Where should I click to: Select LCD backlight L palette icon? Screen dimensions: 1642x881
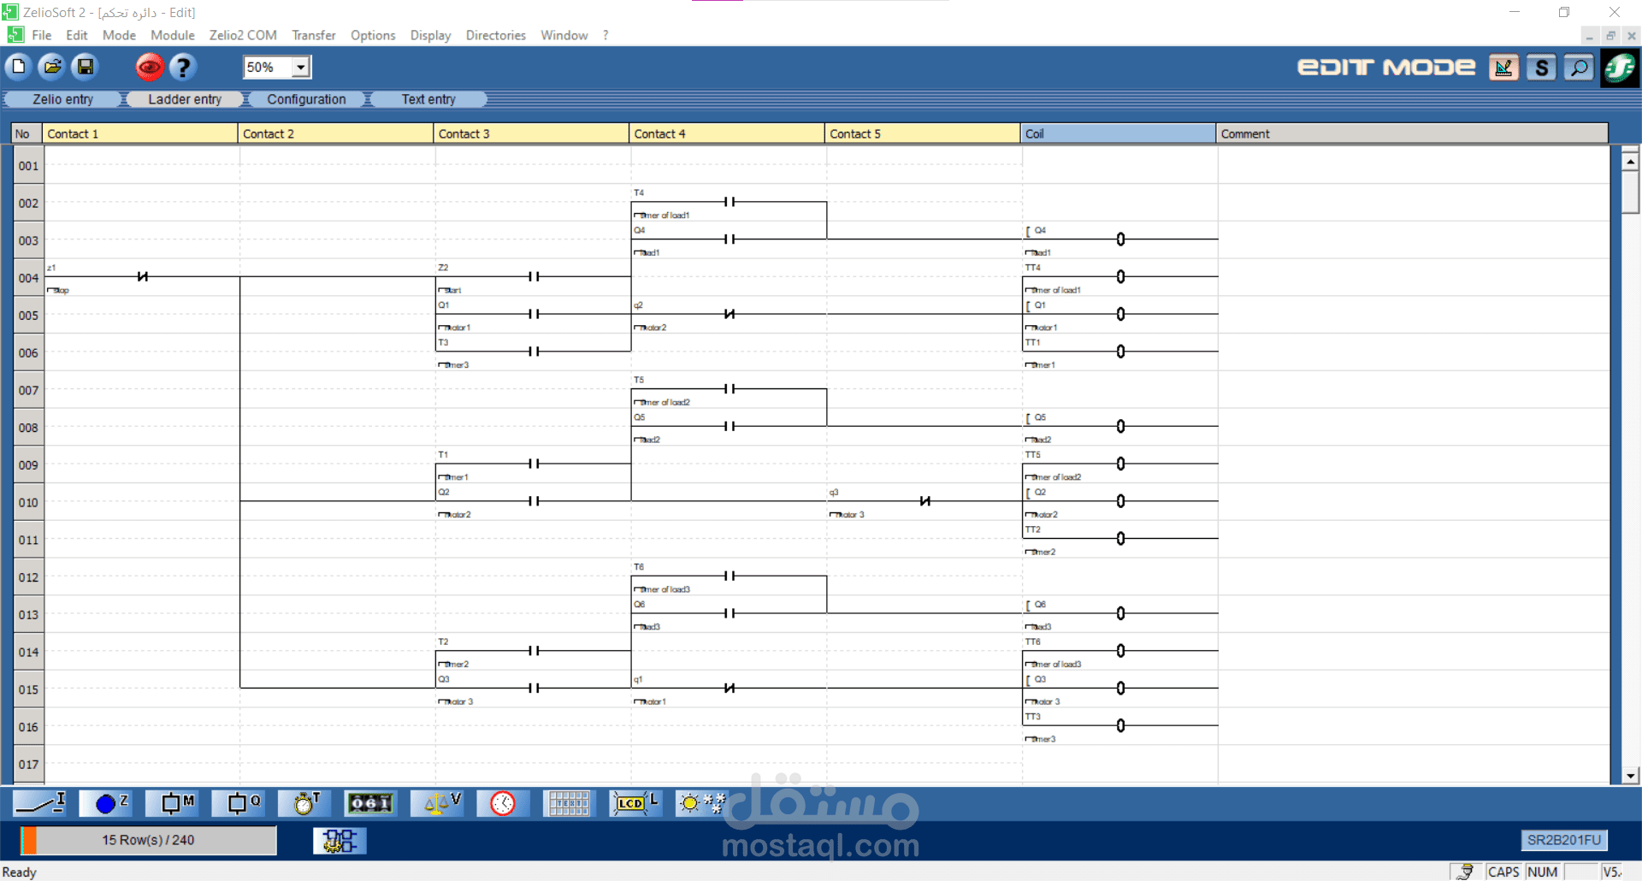tap(635, 803)
